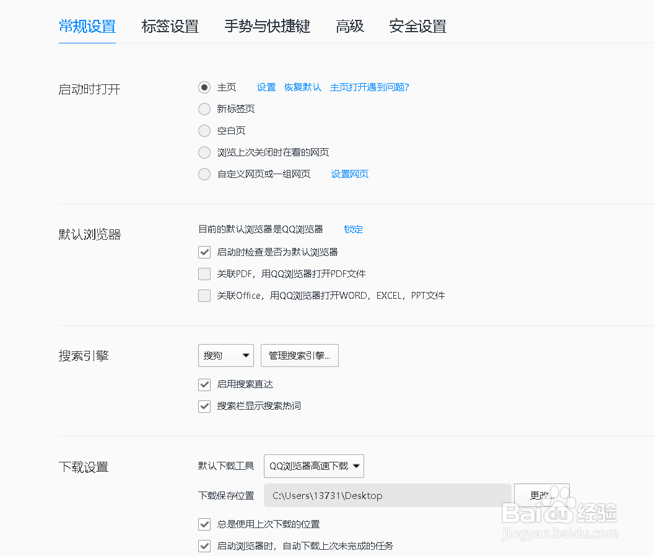
Task: Toggle 启用搜索直达 checkbox
Action: [204, 384]
